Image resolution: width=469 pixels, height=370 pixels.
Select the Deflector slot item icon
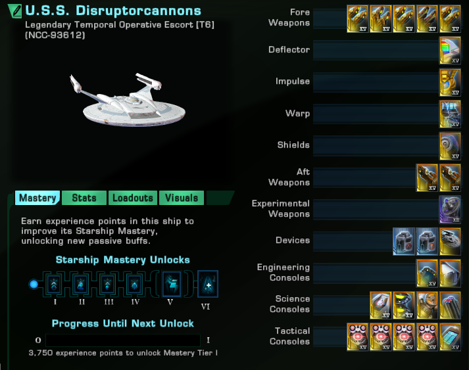[x=450, y=50]
